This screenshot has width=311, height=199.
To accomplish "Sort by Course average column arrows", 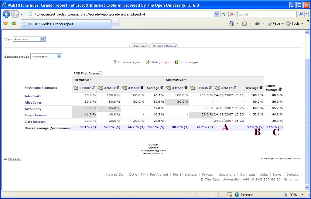I will point(280,89).
